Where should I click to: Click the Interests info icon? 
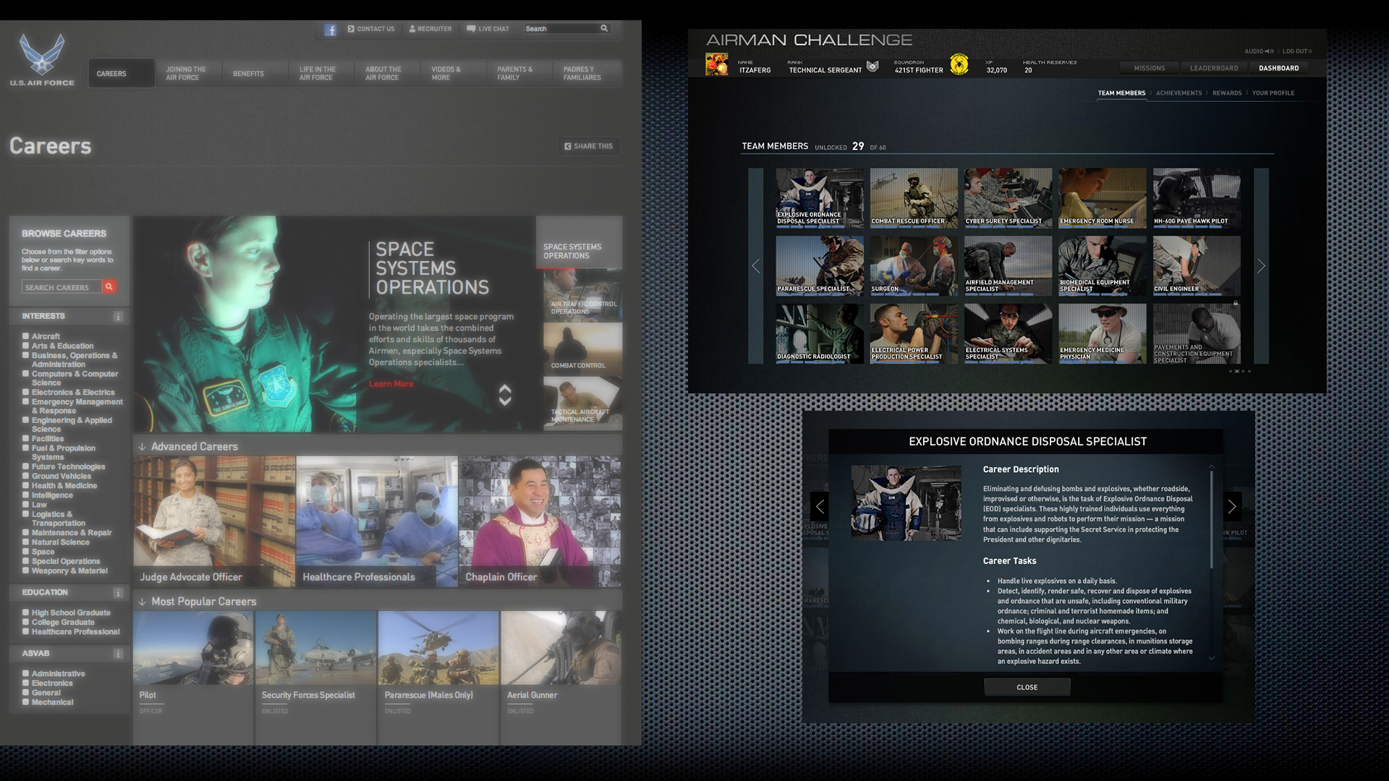118,317
